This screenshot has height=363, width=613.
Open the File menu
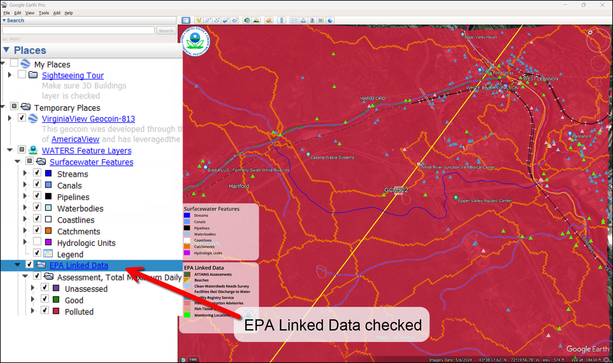click(x=6, y=13)
